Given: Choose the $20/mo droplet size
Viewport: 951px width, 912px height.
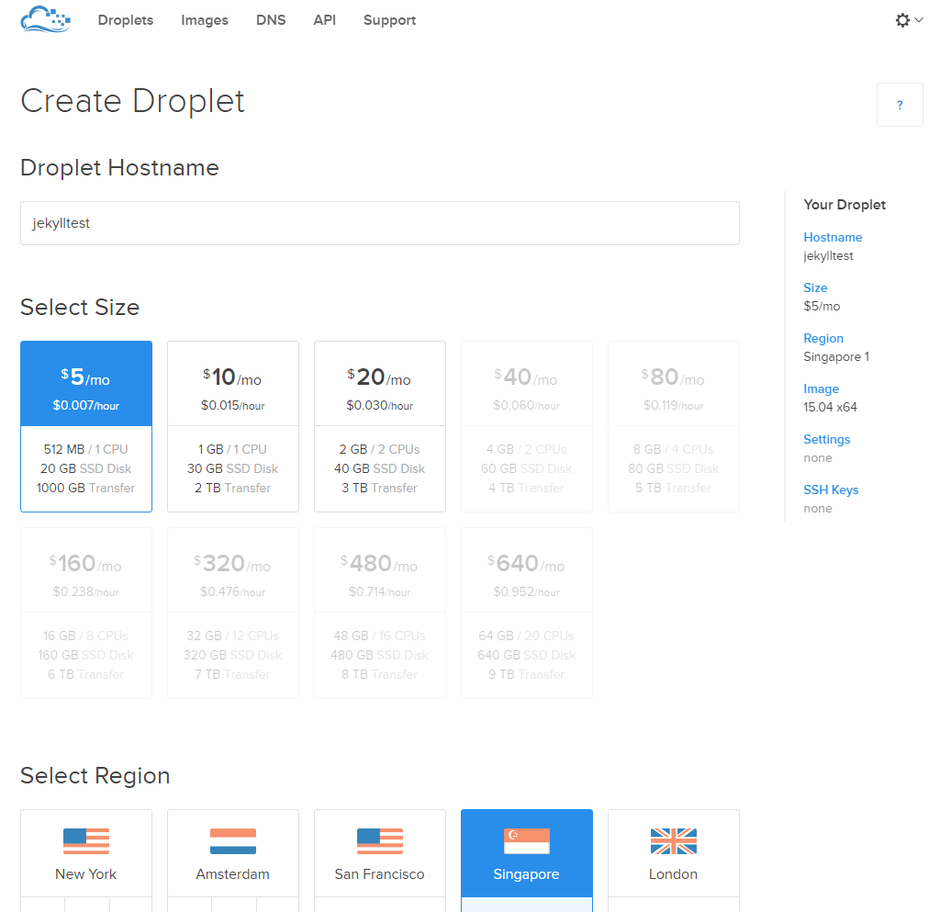Looking at the screenshot, I should (380, 426).
